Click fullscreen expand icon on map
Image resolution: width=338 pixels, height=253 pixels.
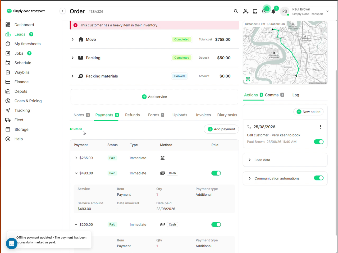pos(248,79)
